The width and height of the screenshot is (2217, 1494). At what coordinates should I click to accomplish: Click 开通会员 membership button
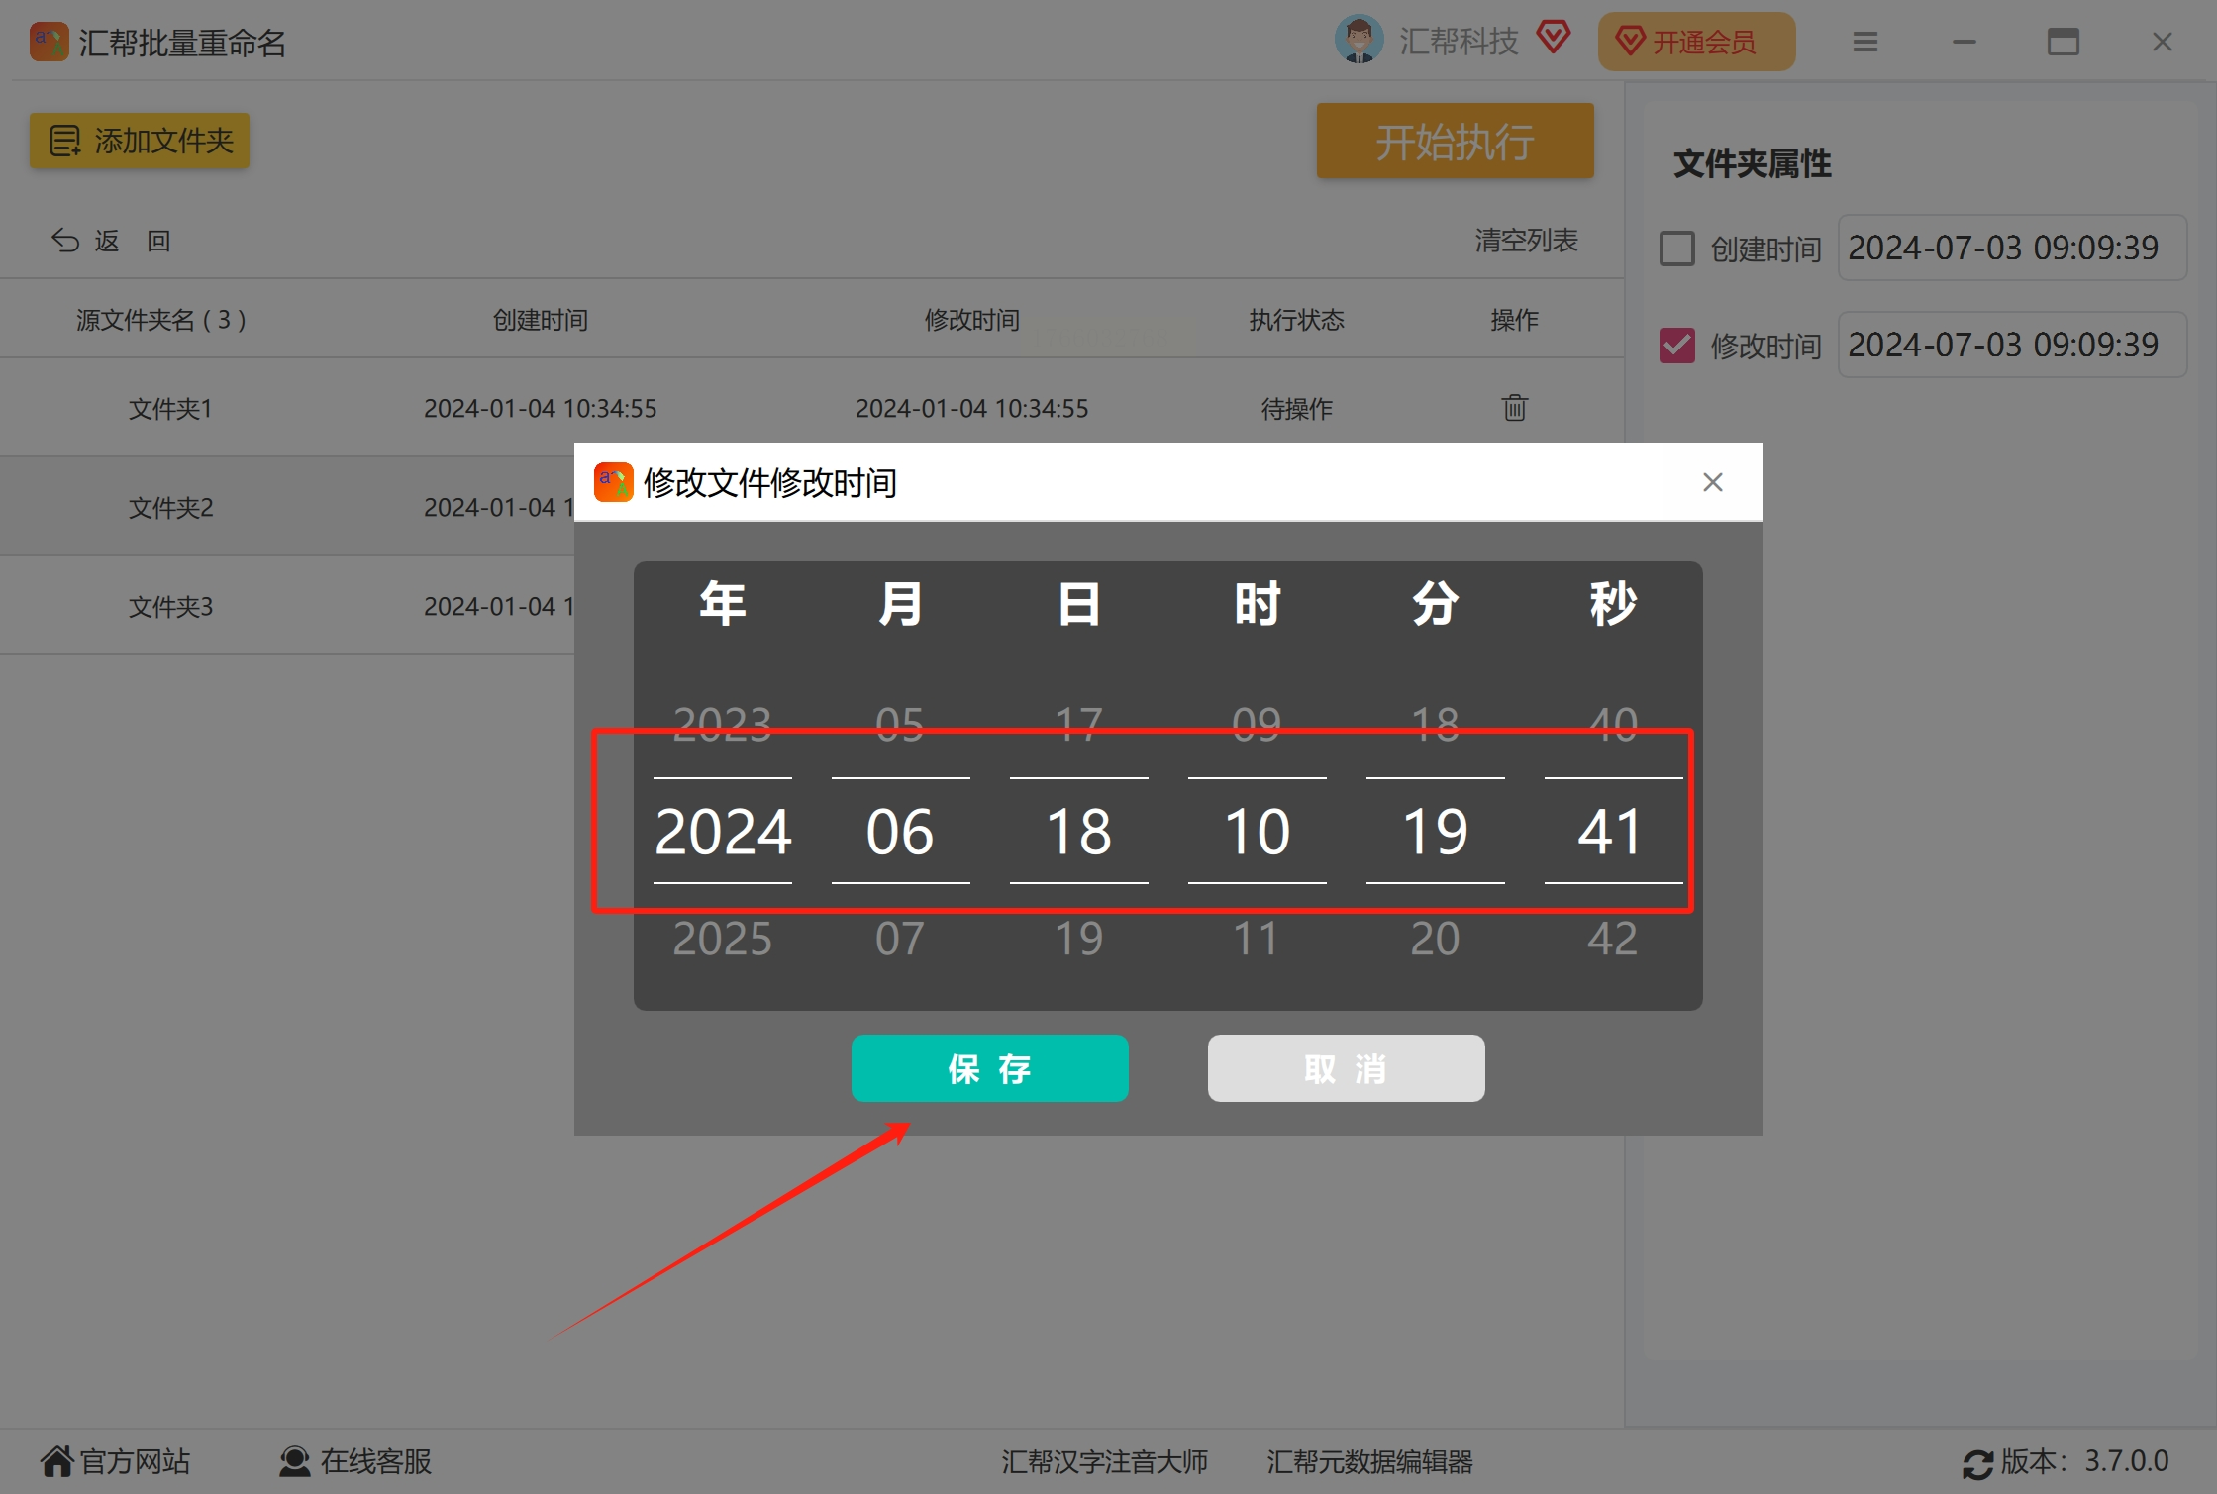tap(1695, 42)
